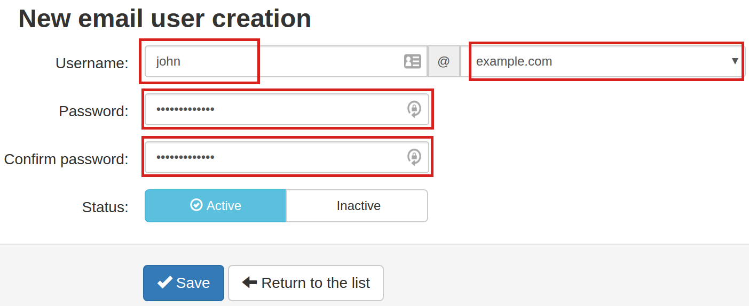
Task: Click the domain dropdown arrow
Action: (735, 61)
